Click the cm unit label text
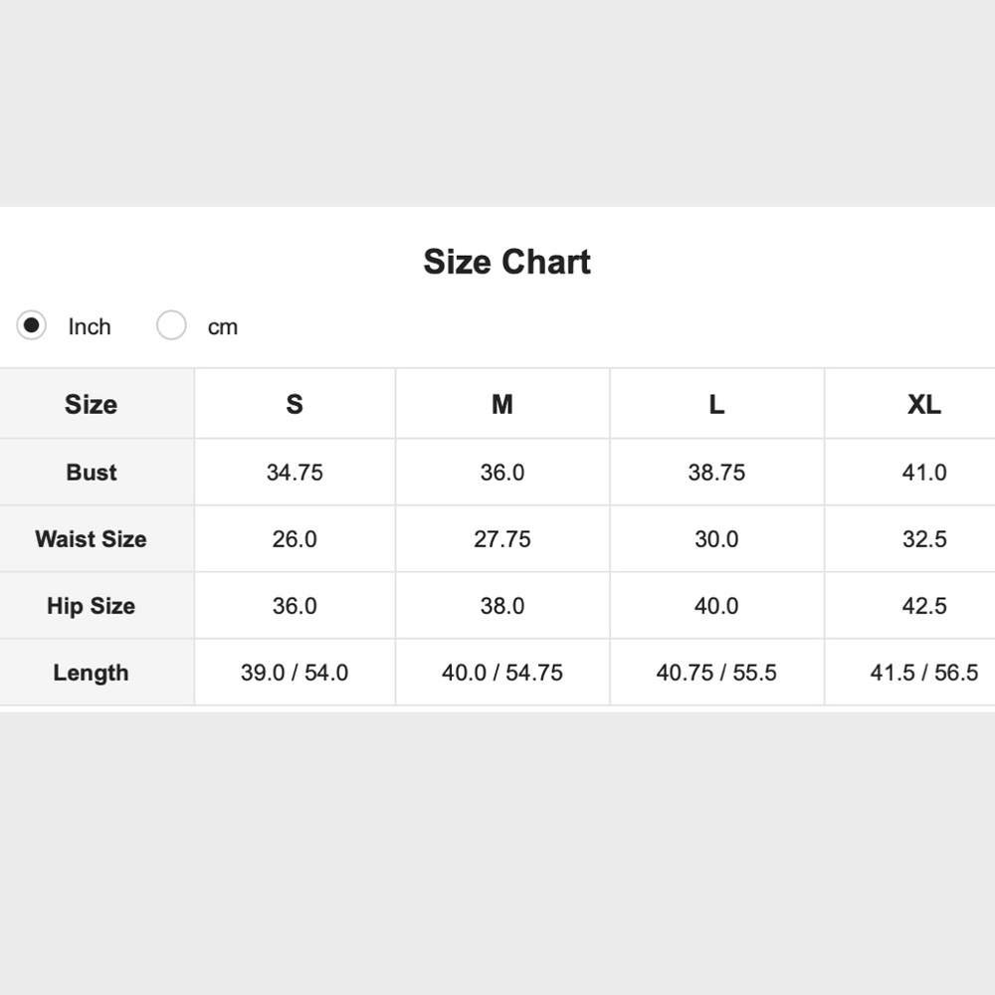995x995 pixels. point(223,327)
